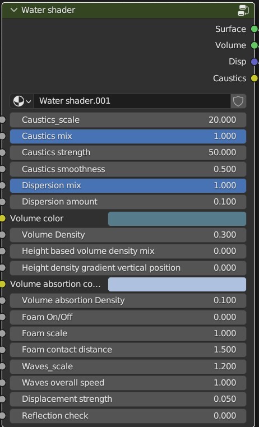Click the Dispersion mix slider

128,185
